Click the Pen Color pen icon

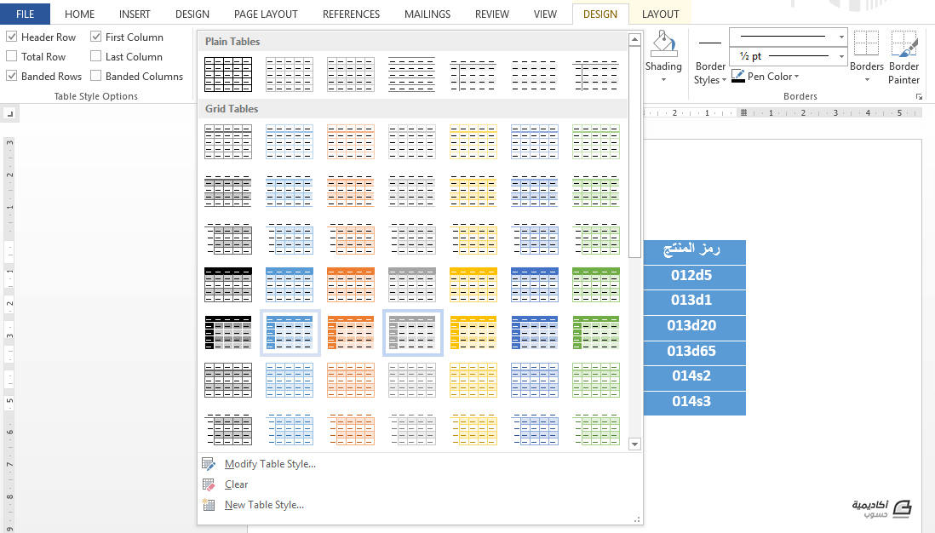[737, 77]
